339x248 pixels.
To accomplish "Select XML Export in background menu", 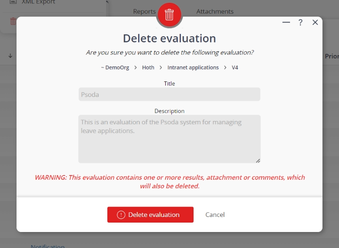I will pyautogui.click(x=38, y=2).
